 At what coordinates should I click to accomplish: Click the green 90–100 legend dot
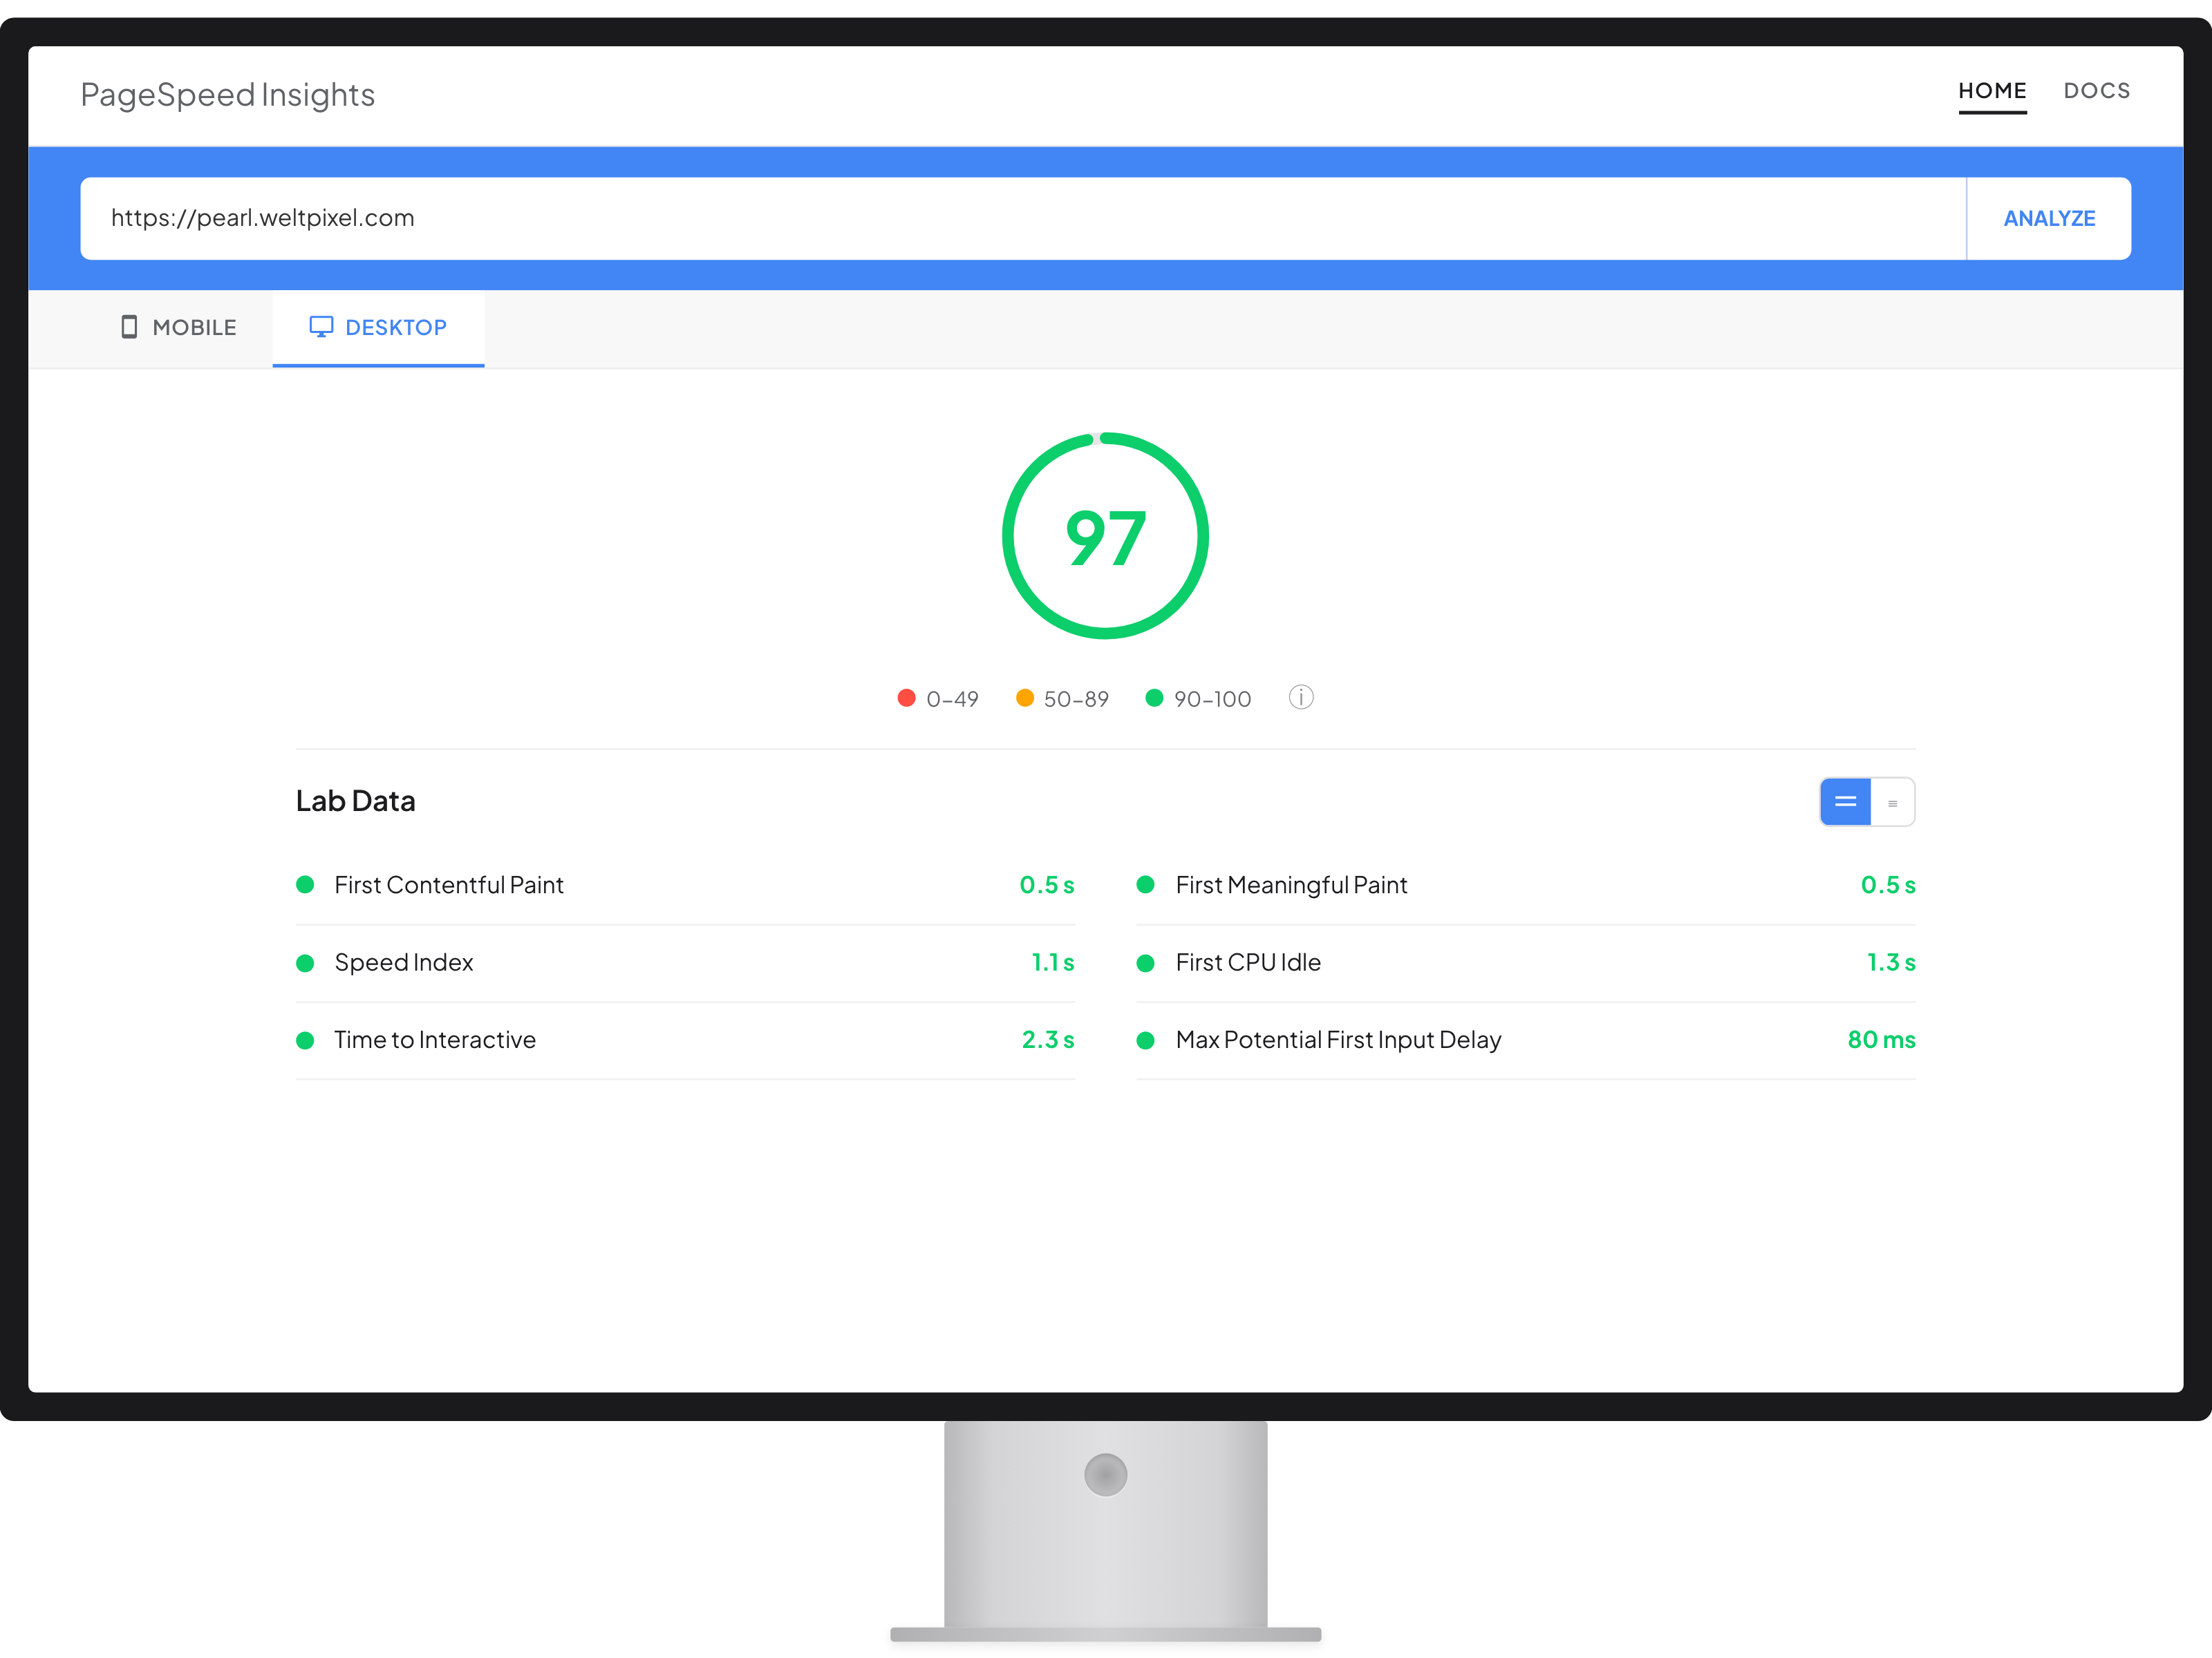tap(1154, 698)
